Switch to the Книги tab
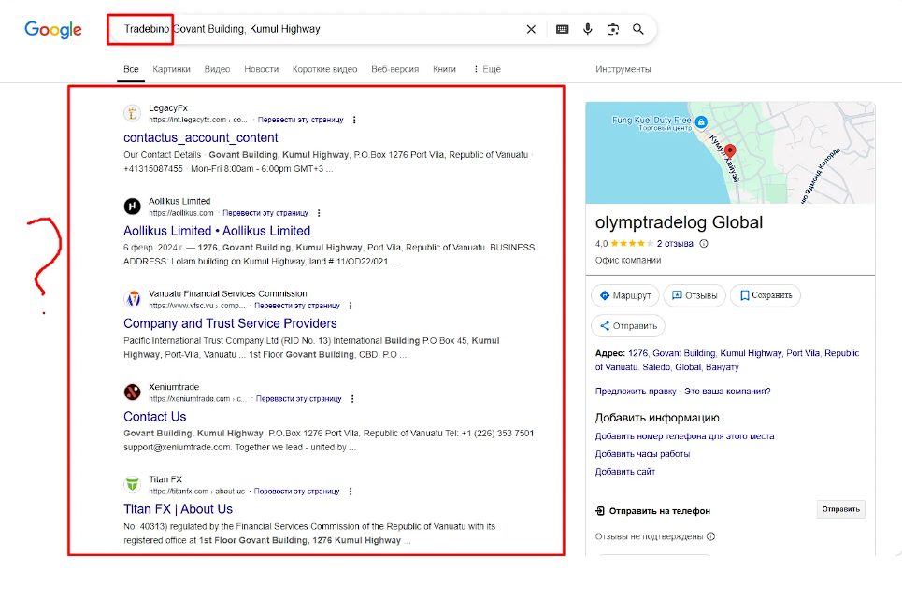The image size is (902, 599). [444, 69]
